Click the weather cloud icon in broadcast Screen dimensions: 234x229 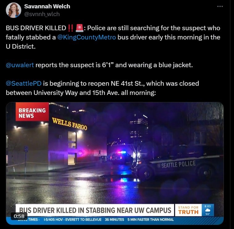[208, 210]
